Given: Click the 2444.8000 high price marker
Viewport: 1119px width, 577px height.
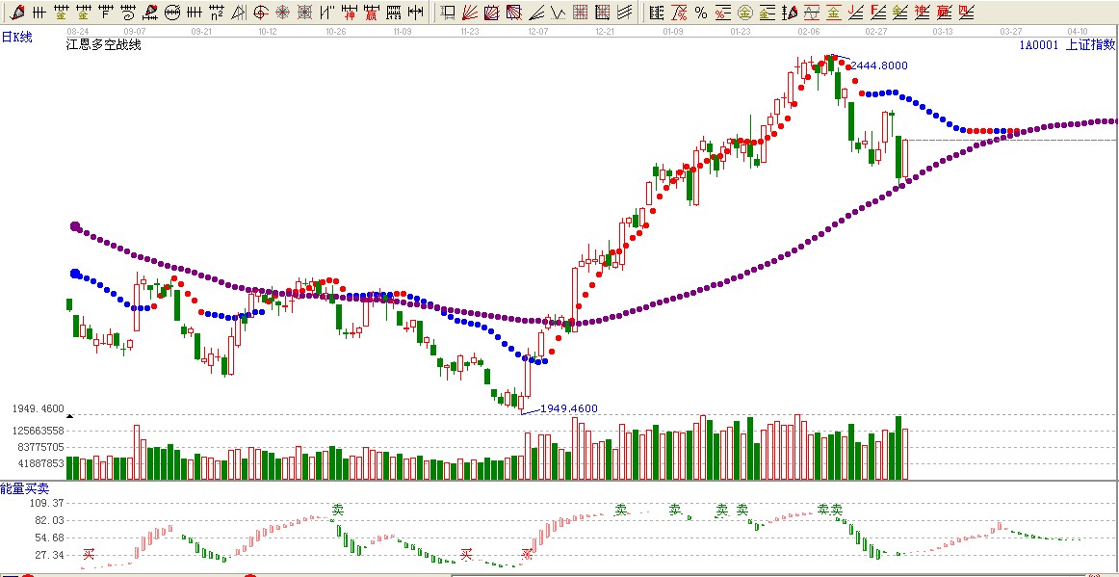Looking at the screenshot, I should coord(878,66).
